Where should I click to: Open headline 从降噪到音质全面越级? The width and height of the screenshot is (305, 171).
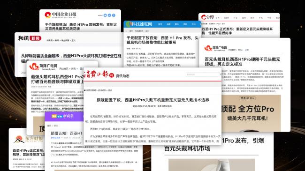(x=71, y=58)
